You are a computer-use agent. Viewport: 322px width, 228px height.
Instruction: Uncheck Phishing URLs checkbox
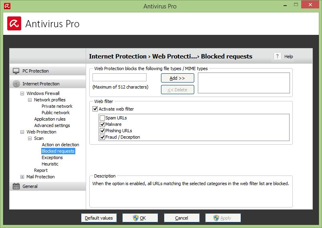(x=102, y=131)
